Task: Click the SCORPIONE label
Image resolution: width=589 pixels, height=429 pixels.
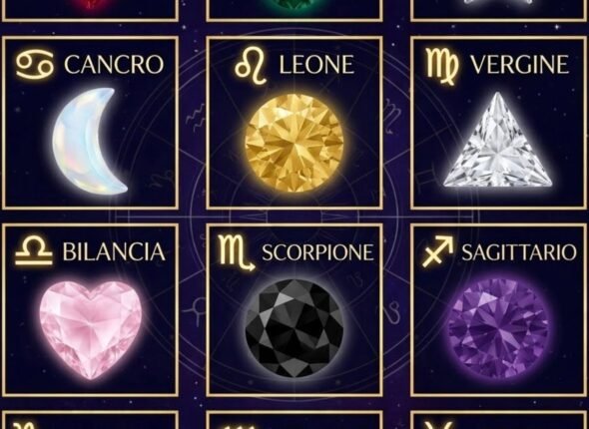Action: click(x=317, y=252)
